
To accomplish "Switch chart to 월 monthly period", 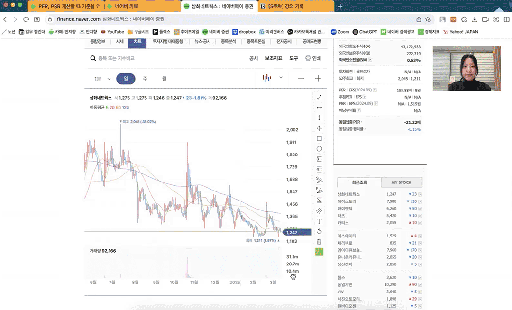I will 164,79.
